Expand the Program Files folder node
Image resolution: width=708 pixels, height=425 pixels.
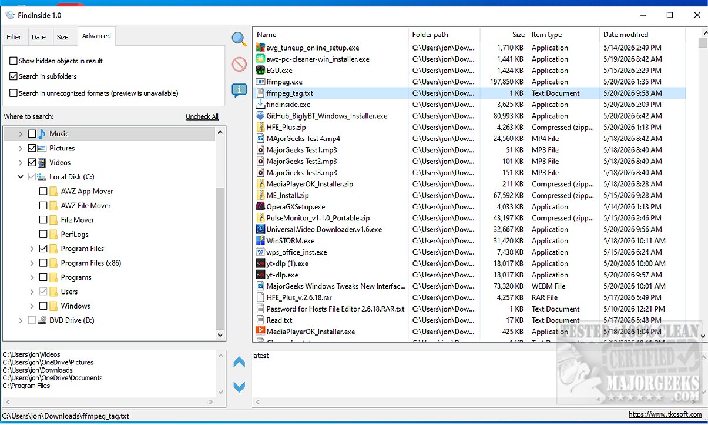tap(32, 249)
